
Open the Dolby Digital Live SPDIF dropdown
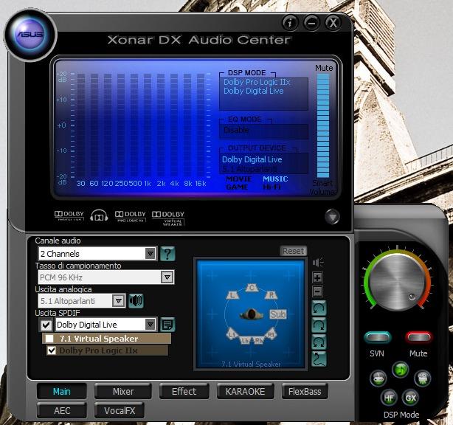(106, 325)
